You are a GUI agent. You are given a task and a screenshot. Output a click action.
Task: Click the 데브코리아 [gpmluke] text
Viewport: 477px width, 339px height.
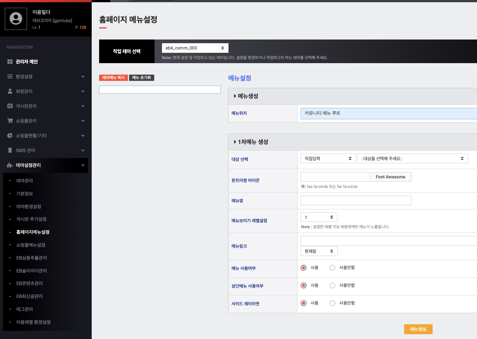tap(52, 20)
